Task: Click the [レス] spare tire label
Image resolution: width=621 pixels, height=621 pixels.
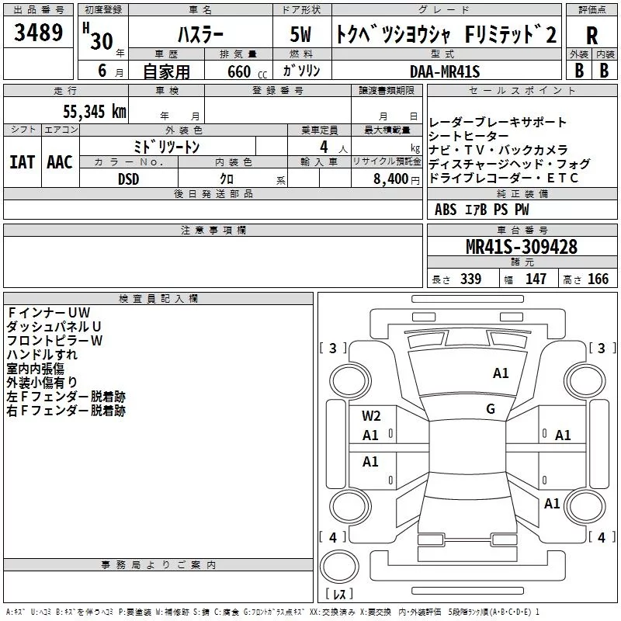Action: (339, 594)
